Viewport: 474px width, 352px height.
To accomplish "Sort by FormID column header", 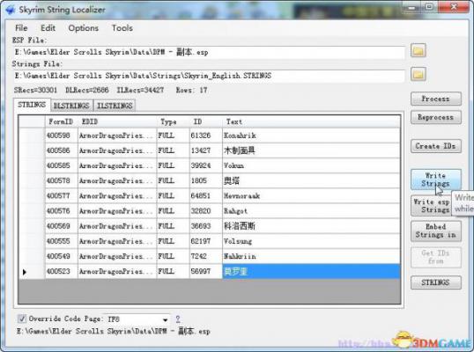I will click(62, 121).
